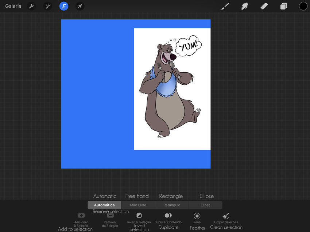Image resolution: width=310 pixels, height=232 pixels.
Task: Click the YUM! speech bubble
Action: (188, 46)
